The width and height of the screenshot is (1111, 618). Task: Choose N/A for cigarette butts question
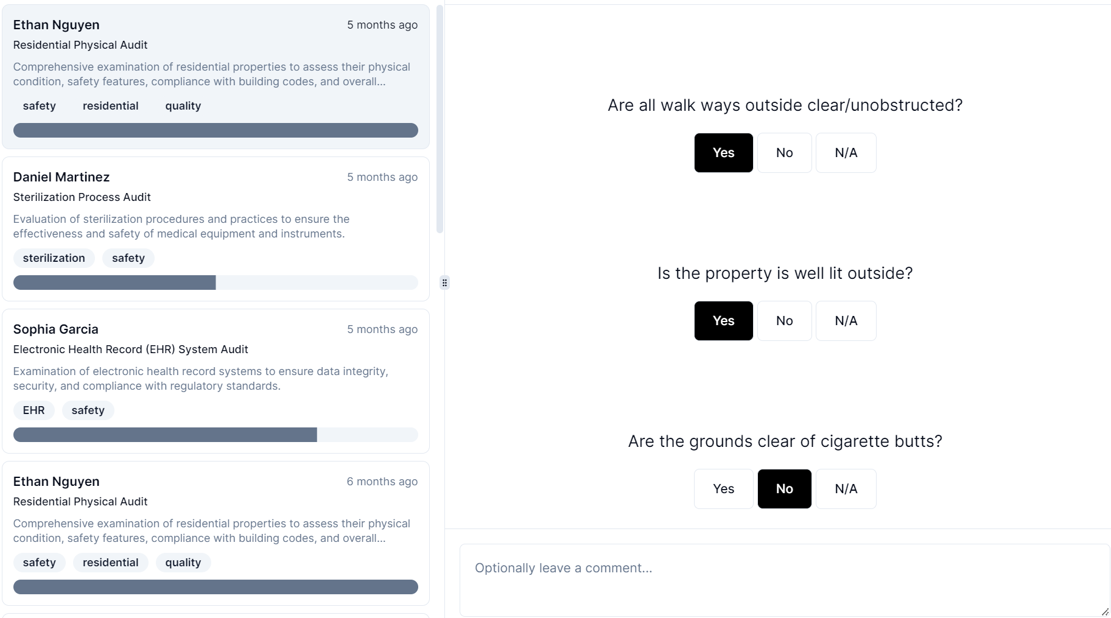[x=846, y=489]
